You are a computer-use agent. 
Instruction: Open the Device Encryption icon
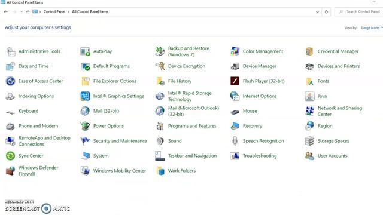click(160, 66)
